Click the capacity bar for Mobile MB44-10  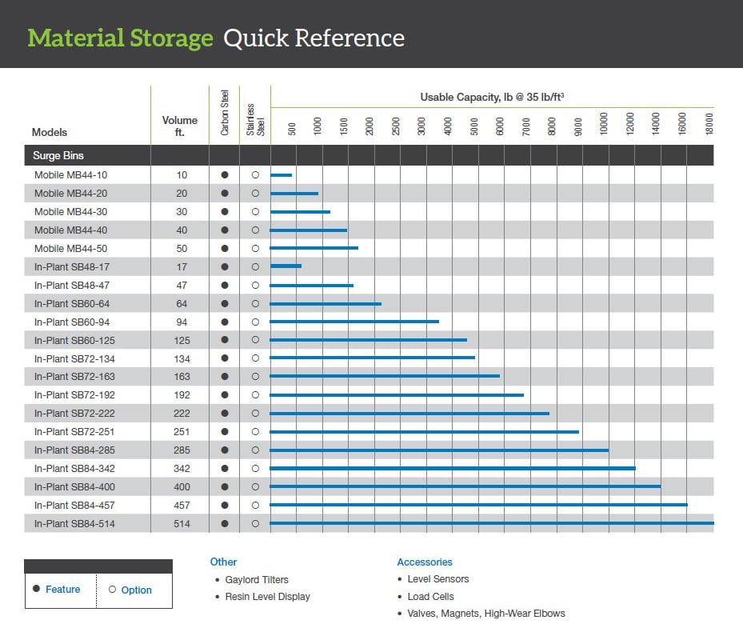pyautogui.click(x=282, y=175)
